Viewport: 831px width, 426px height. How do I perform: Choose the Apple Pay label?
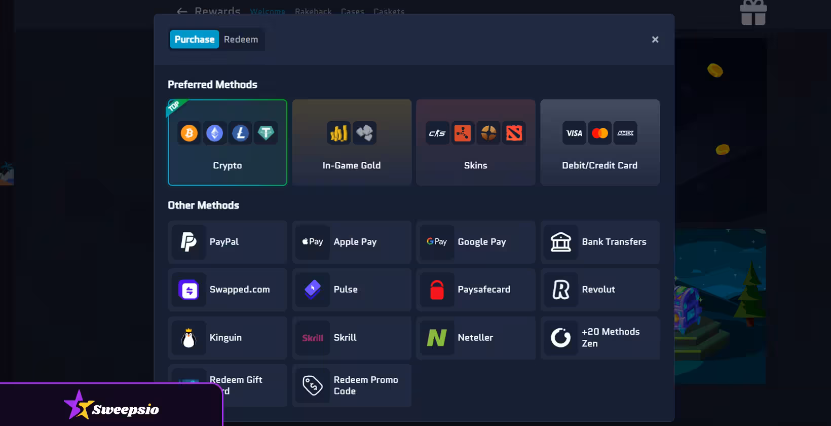tap(355, 242)
